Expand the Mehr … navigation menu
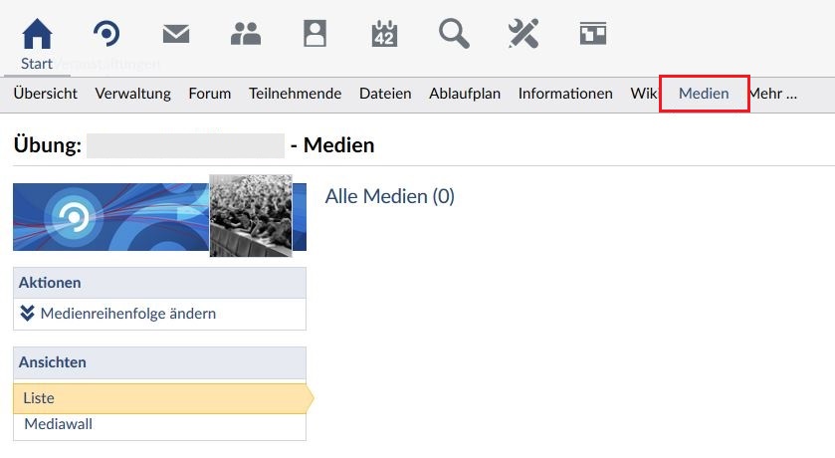Screen dimensions: 835x458 [x=772, y=94]
